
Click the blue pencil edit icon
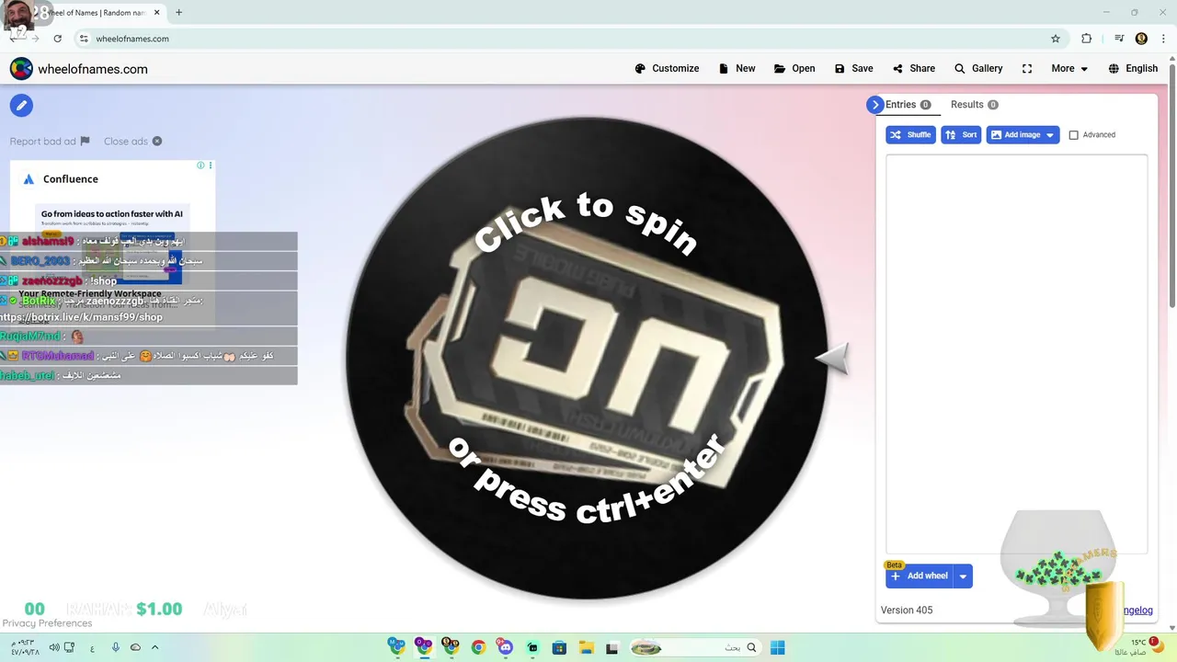[21, 105]
